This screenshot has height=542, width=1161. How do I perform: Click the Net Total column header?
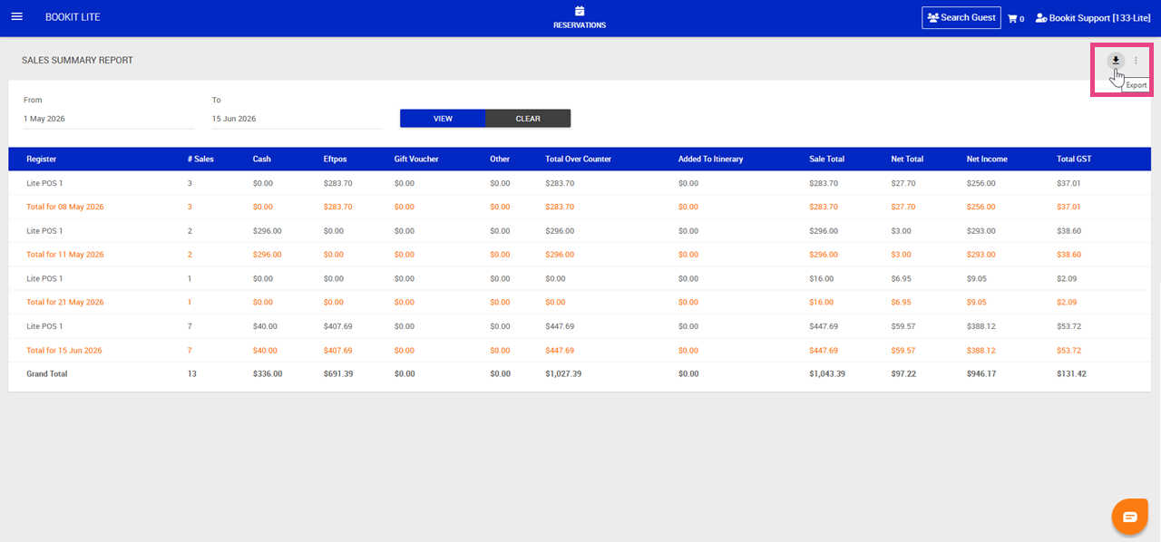907,160
